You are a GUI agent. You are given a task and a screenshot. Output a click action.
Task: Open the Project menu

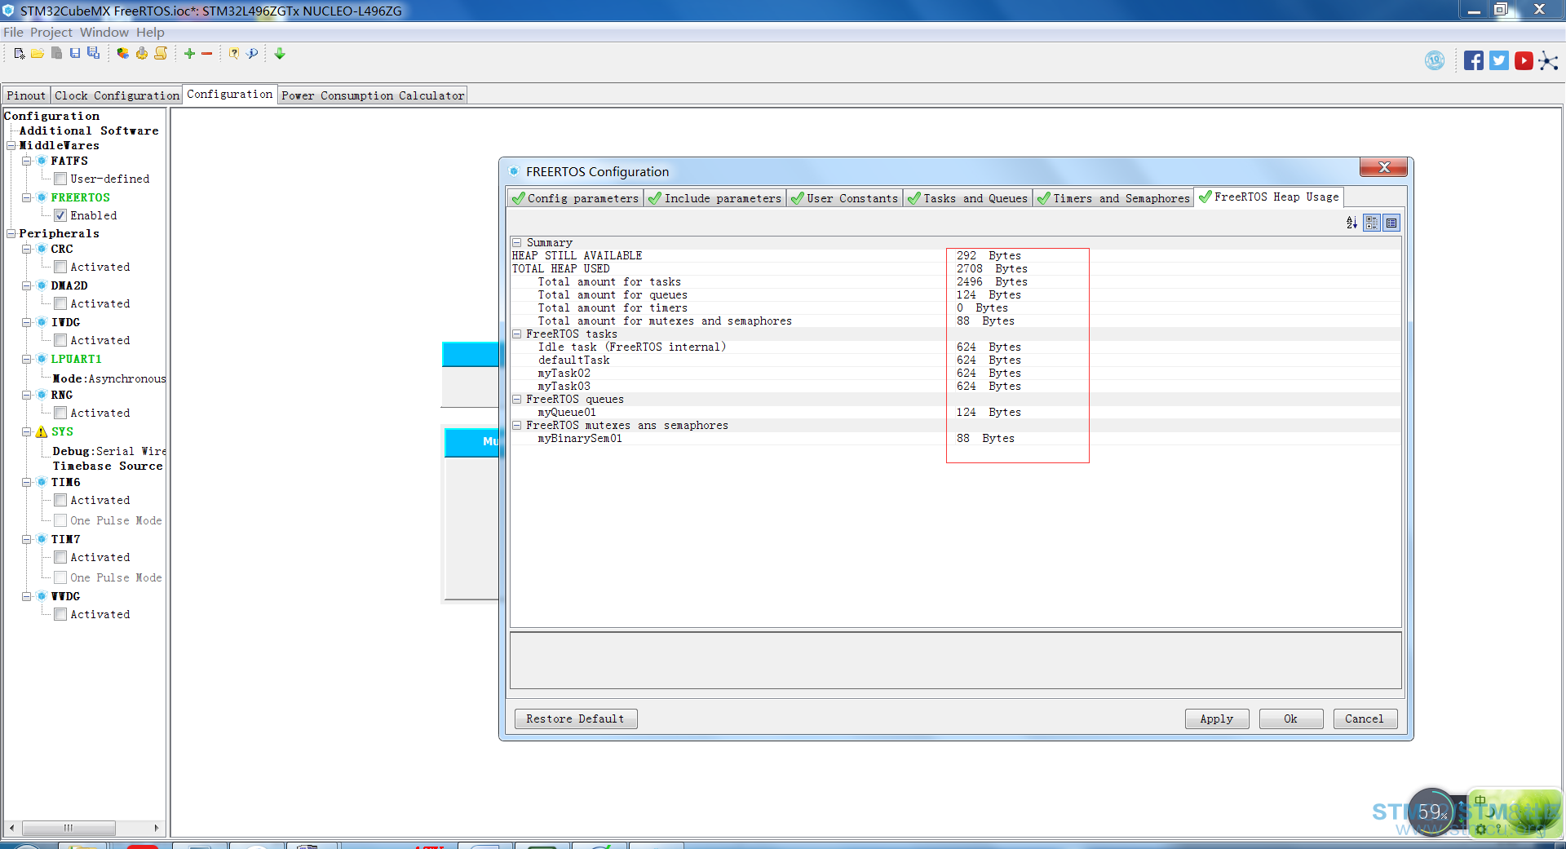coord(51,33)
